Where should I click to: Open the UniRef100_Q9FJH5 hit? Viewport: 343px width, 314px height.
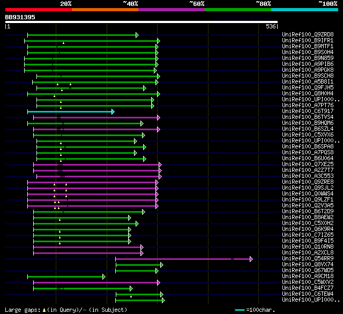pos(308,88)
